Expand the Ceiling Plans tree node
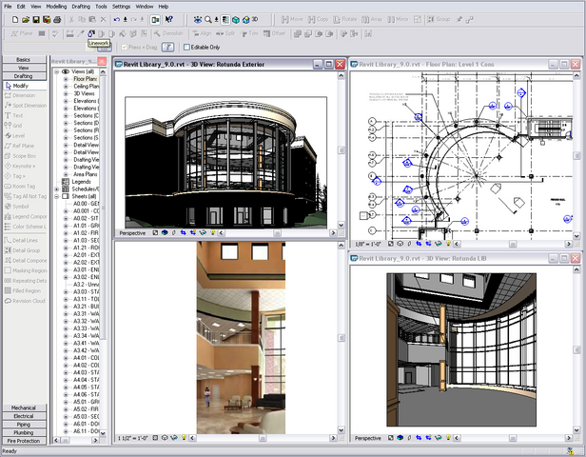This screenshot has height=457, width=586. click(x=66, y=86)
